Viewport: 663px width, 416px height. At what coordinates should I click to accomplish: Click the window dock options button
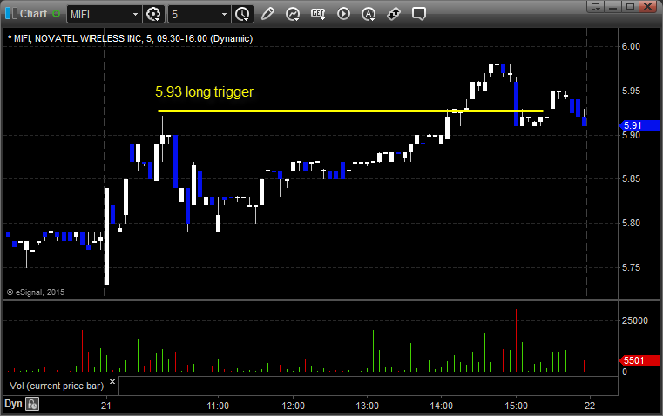596,6
